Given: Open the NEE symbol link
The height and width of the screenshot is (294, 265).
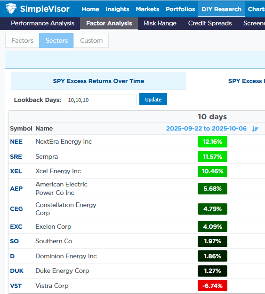Looking at the screenshot, I should tap(16, 142).
